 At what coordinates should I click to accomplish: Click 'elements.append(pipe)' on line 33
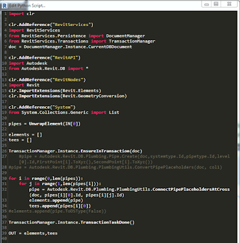56,200
